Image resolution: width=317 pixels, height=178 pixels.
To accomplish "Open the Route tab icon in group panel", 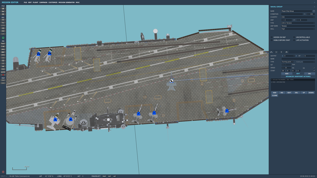I will [x=271, y=52].
